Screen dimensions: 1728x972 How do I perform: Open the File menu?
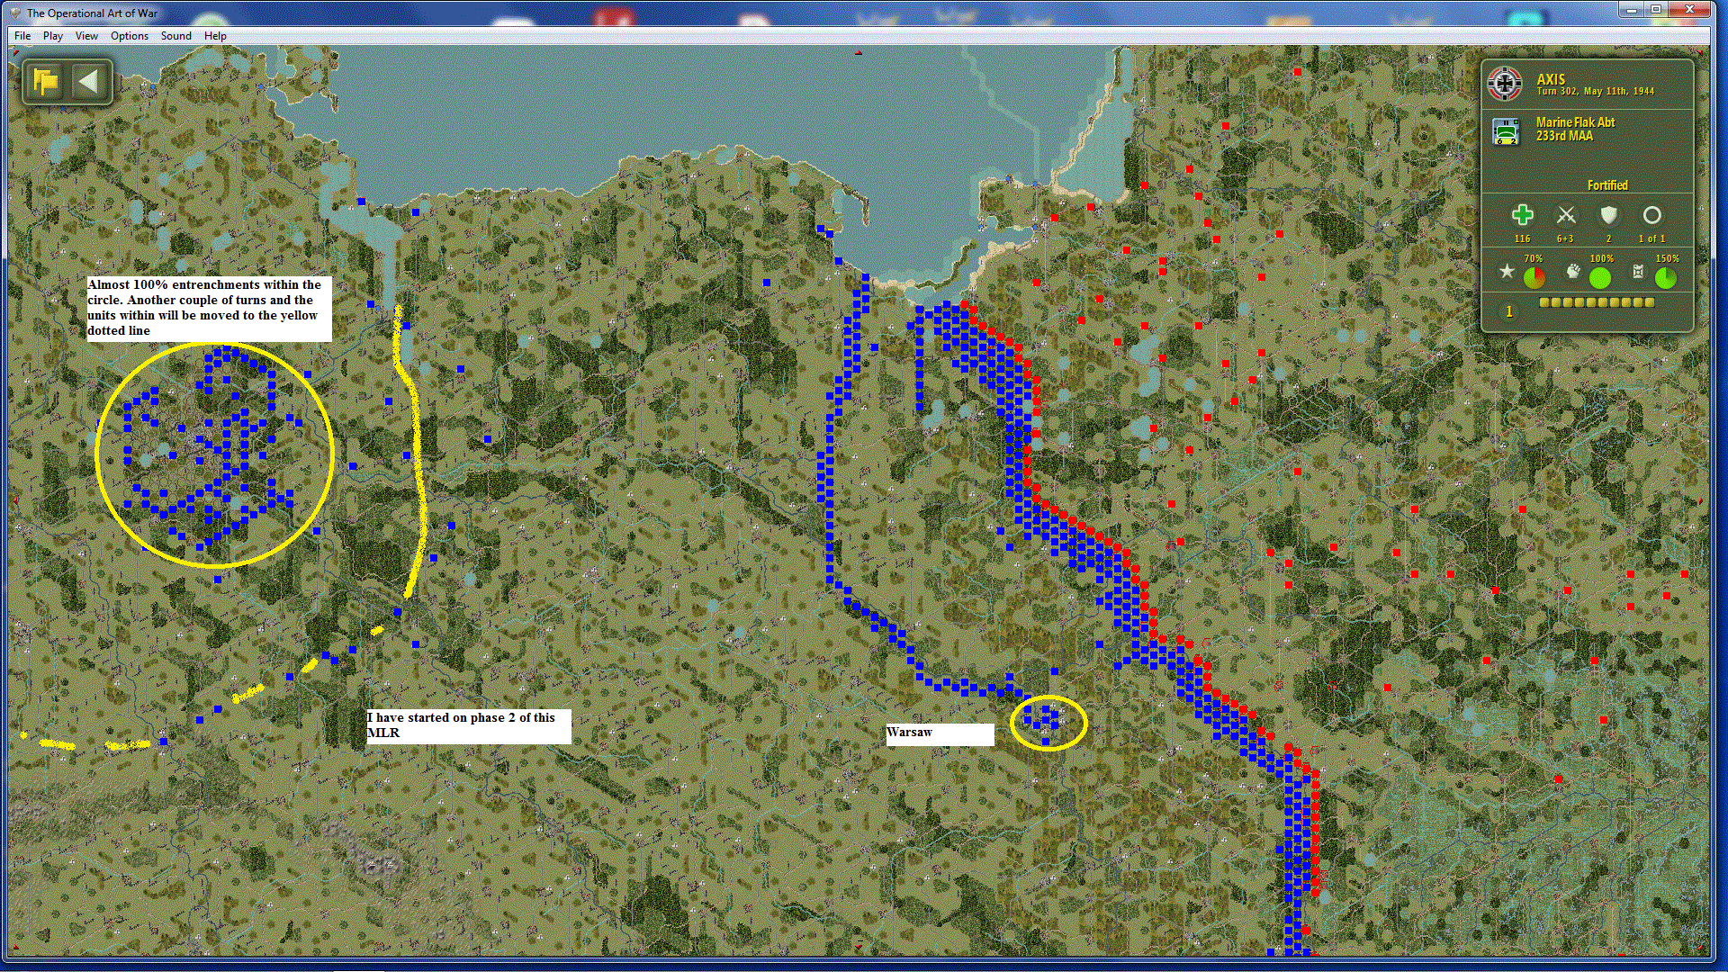[22, 36]
